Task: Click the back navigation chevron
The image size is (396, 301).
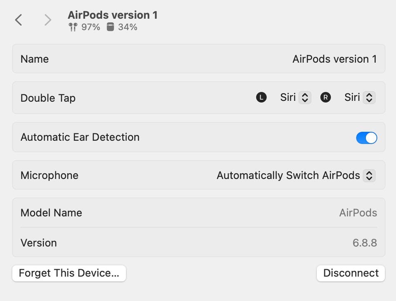Action: (19, 20)
